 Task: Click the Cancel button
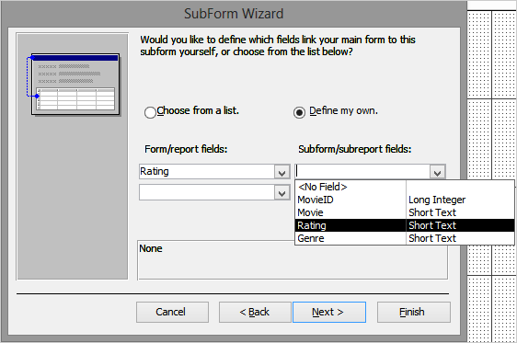point(172,312)
